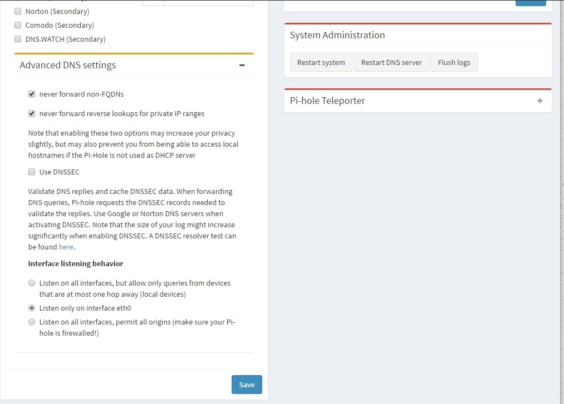This screenshot has width=564, height=404.
Task: Click the DNSSEC description paragraph starting 'Validate DNS replies'
Action: (133, 219)
